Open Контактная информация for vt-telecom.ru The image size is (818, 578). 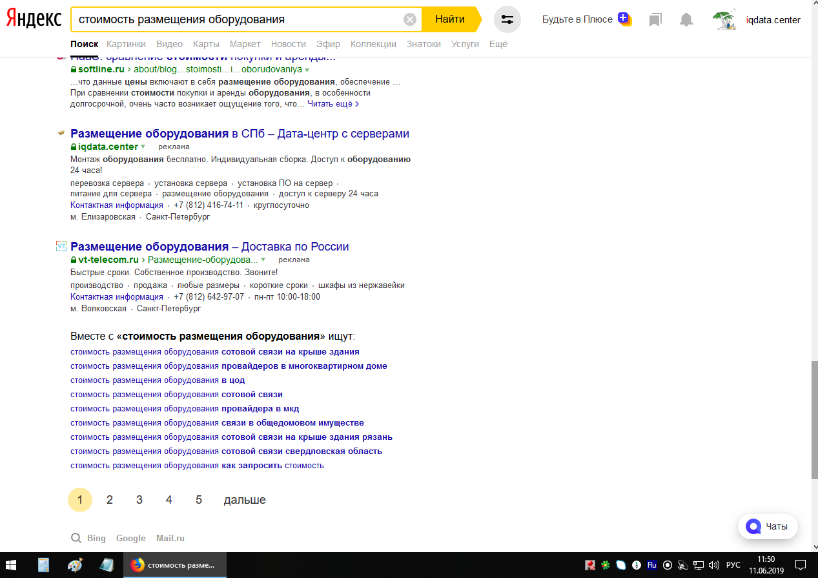117,297
